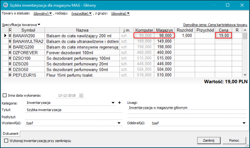Click the calendar icon beside the date 13-12-2018

[x=81, y=96]
